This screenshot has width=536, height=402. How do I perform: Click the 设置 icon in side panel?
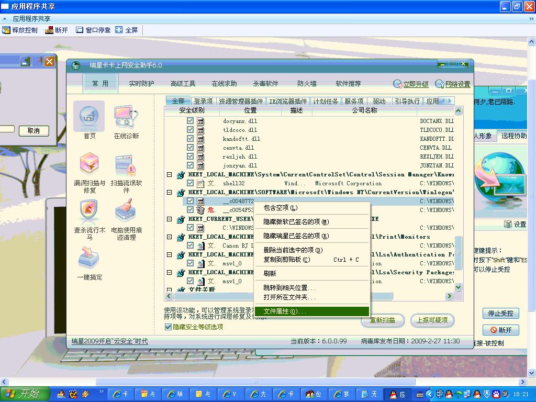(x=508, y=224)
